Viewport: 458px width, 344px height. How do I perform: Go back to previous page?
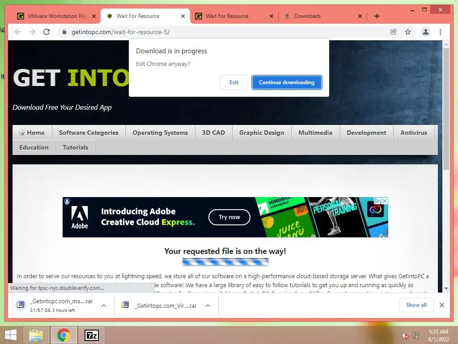pos(18,32)
